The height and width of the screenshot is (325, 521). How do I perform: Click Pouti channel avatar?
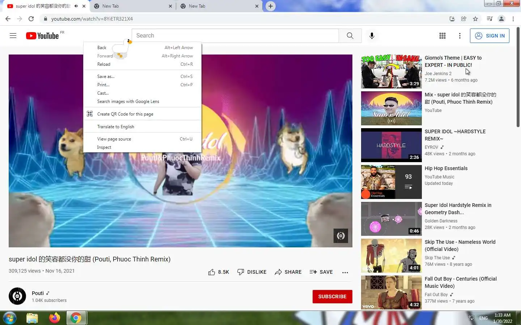click(17, 296)
